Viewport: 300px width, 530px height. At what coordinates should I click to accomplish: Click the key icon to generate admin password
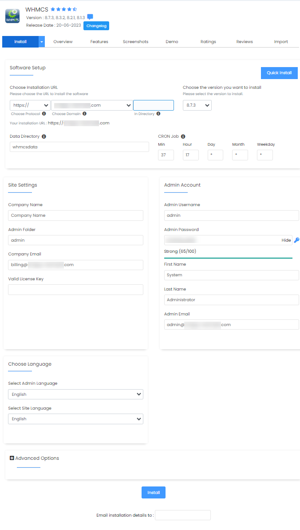pyautogui.click(x=296, y=240)
